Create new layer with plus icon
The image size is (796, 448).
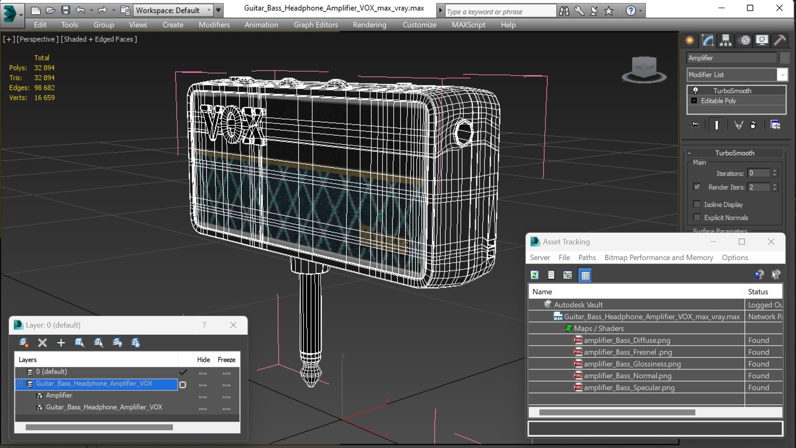[61, 343]
